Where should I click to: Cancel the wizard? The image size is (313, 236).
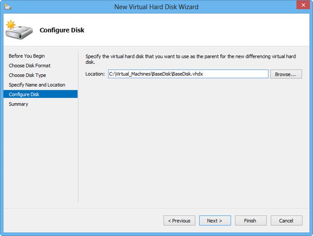[x=286, y=221]
